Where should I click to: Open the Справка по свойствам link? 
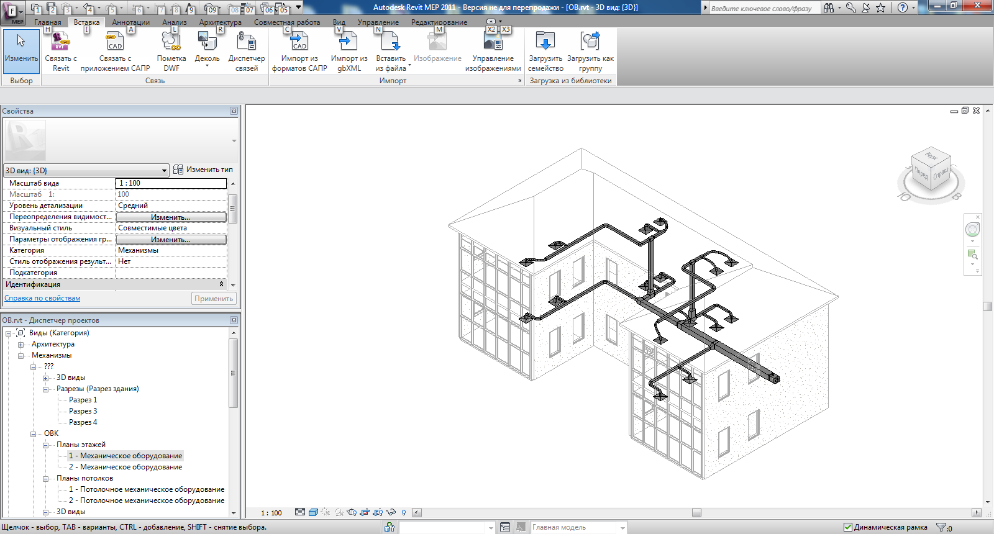(x=42, y=298)
